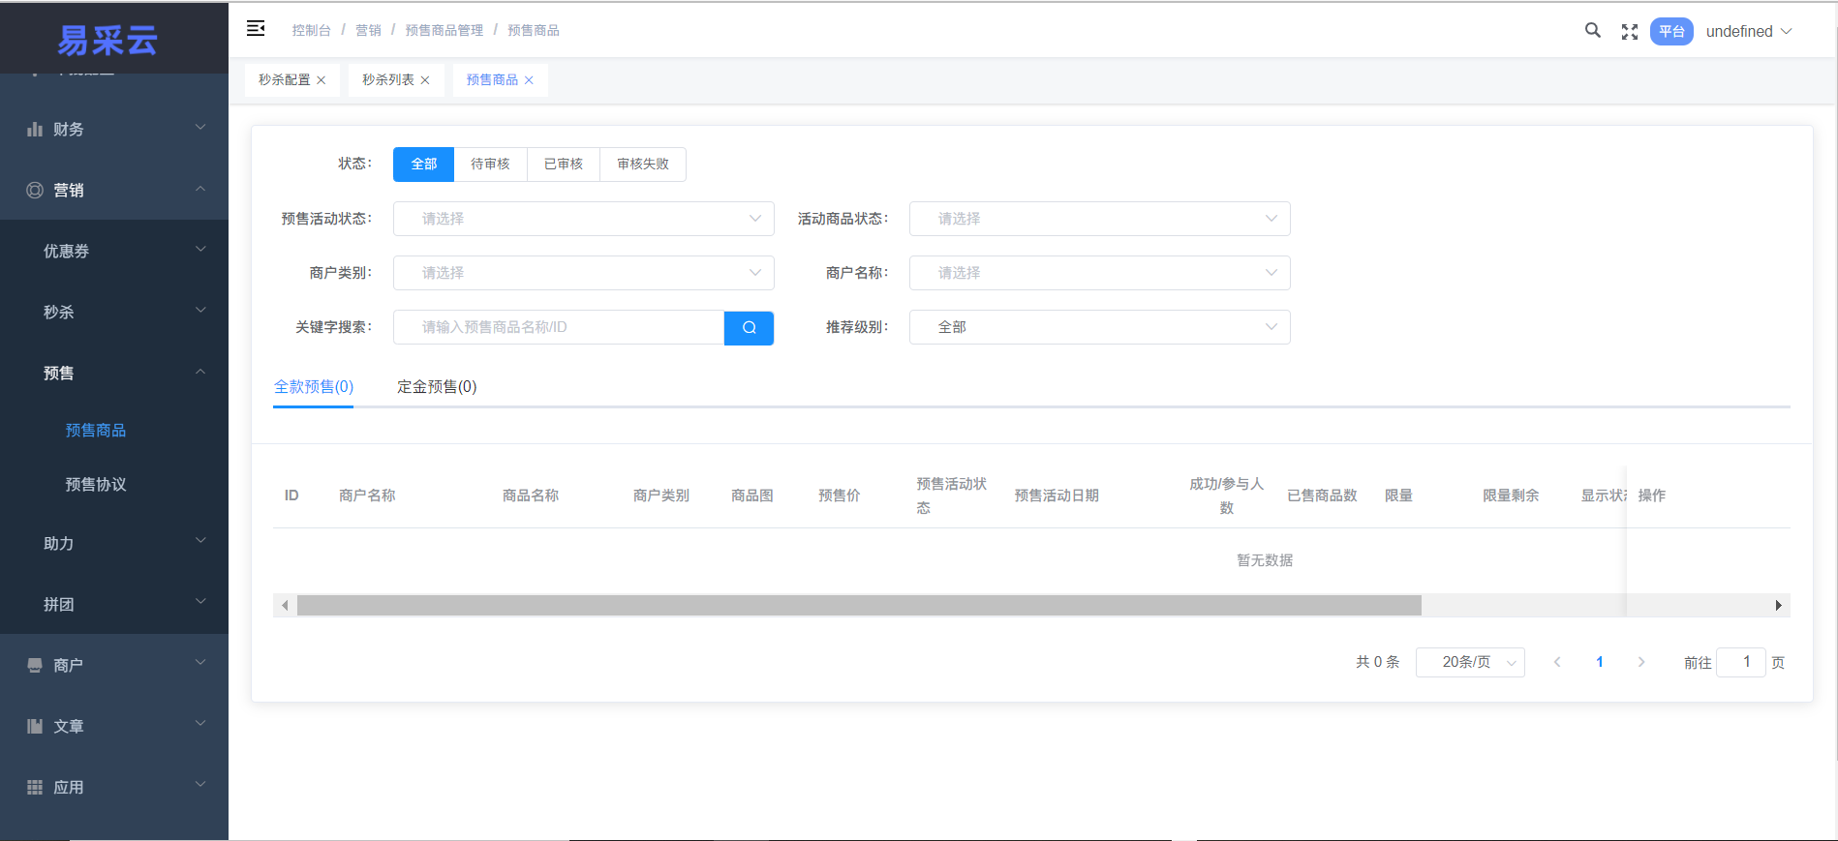The width and height of the screenshot is (1838, 841).
Task: Click 商户 sidebar icon
Action: 35,665
